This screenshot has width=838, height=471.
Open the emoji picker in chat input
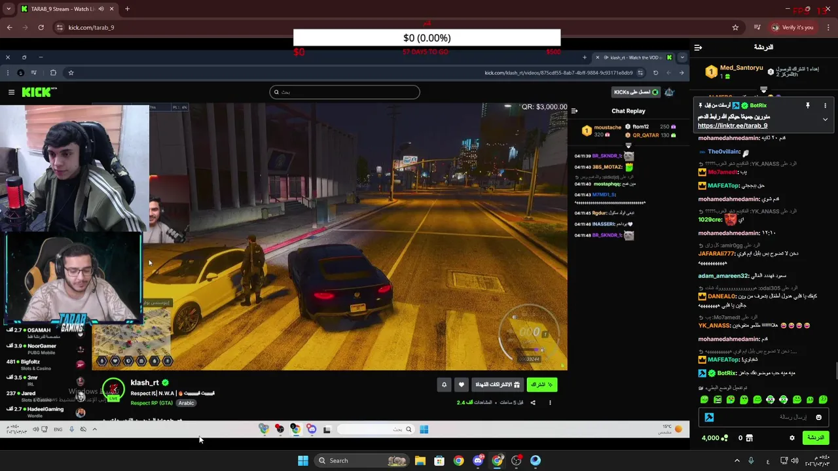[818, 417]
